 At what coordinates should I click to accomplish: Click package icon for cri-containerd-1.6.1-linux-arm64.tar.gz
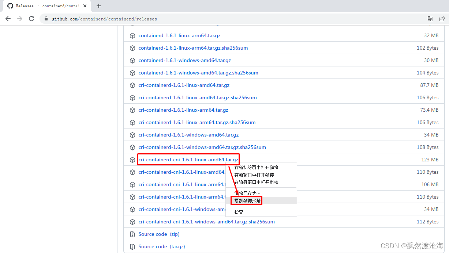click(132, 110)
